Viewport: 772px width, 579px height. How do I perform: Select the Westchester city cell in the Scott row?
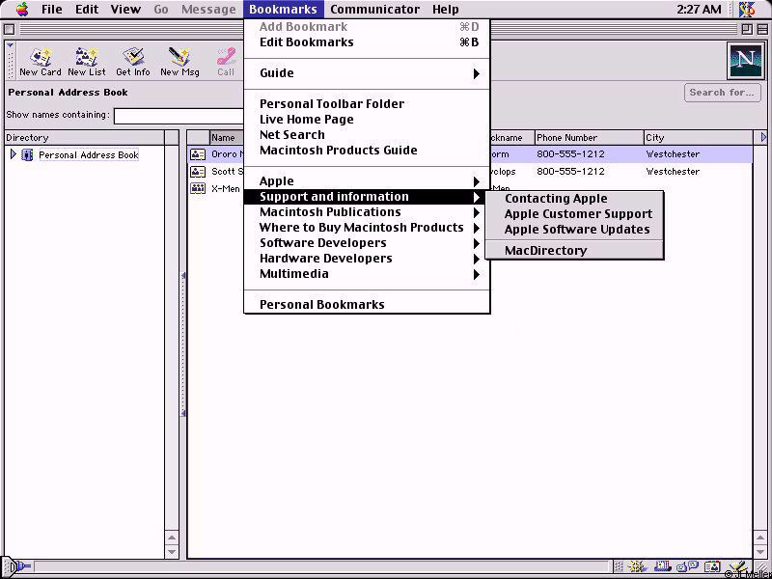673,172
